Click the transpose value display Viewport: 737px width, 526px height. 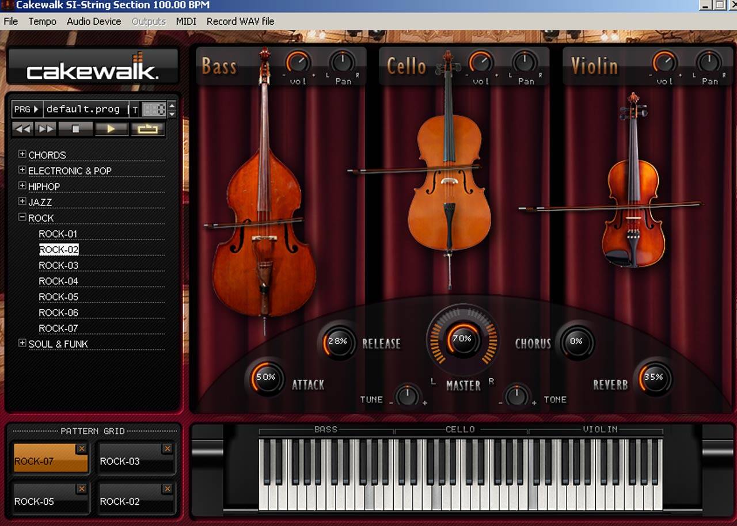154,109
